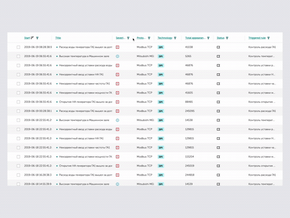Sort by the Title column header
Screen dimensions: 290x218
click(58, 38)
